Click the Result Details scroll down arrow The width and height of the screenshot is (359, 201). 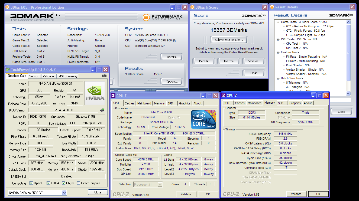(x=348, y=93)
